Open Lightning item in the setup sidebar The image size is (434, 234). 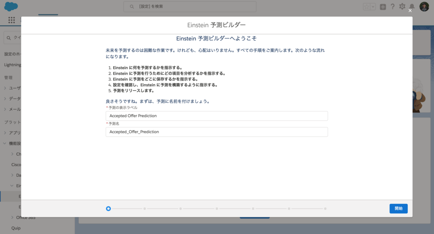pos(12,64)
